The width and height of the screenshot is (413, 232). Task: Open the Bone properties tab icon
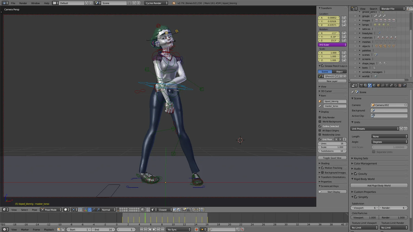pyautogui.click(x=391, y=85)
